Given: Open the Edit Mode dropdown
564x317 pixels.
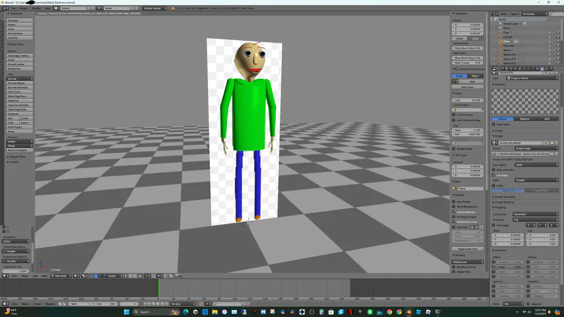Looking at the screenshot, I should coord(61,276).
